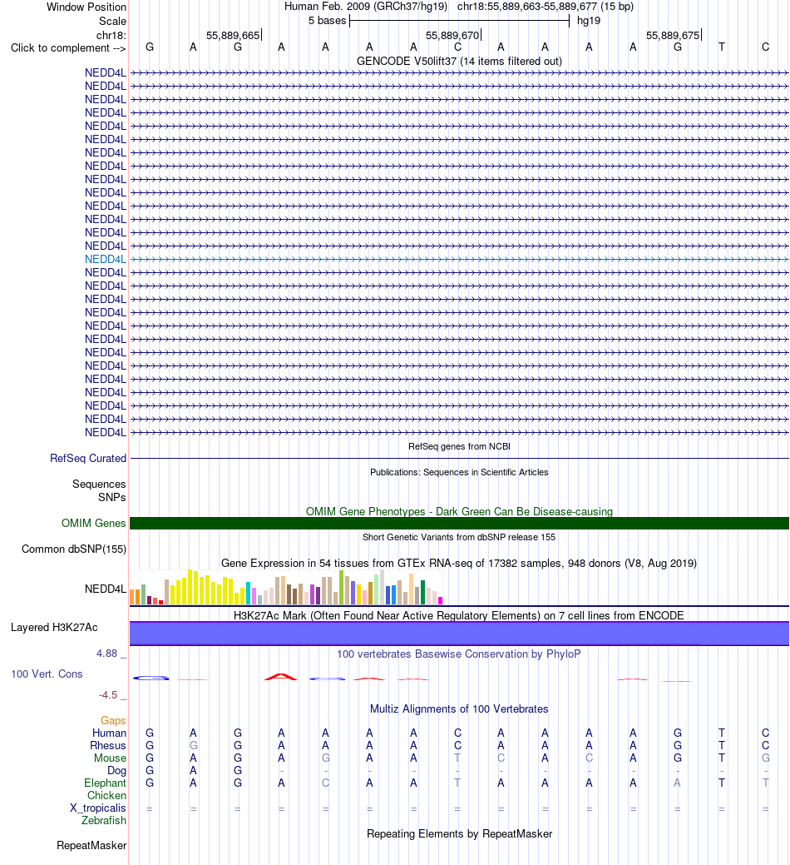Screen dimensions: 790x865
Task: Click the 100 Vert. Cons label
Action: [47, 674]
